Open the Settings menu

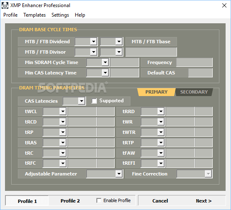(60, 15)
